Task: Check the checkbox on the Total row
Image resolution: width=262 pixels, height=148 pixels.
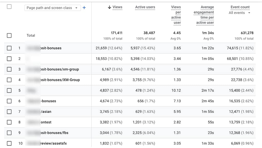Action: 9,35
